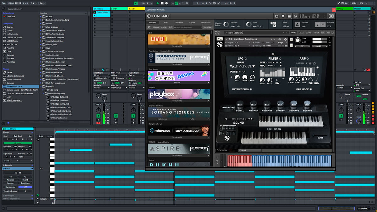The height and width of the screenshot is (212, 377).
Task: Expand the ARABIC folder in browser
Action: point(41,16)
